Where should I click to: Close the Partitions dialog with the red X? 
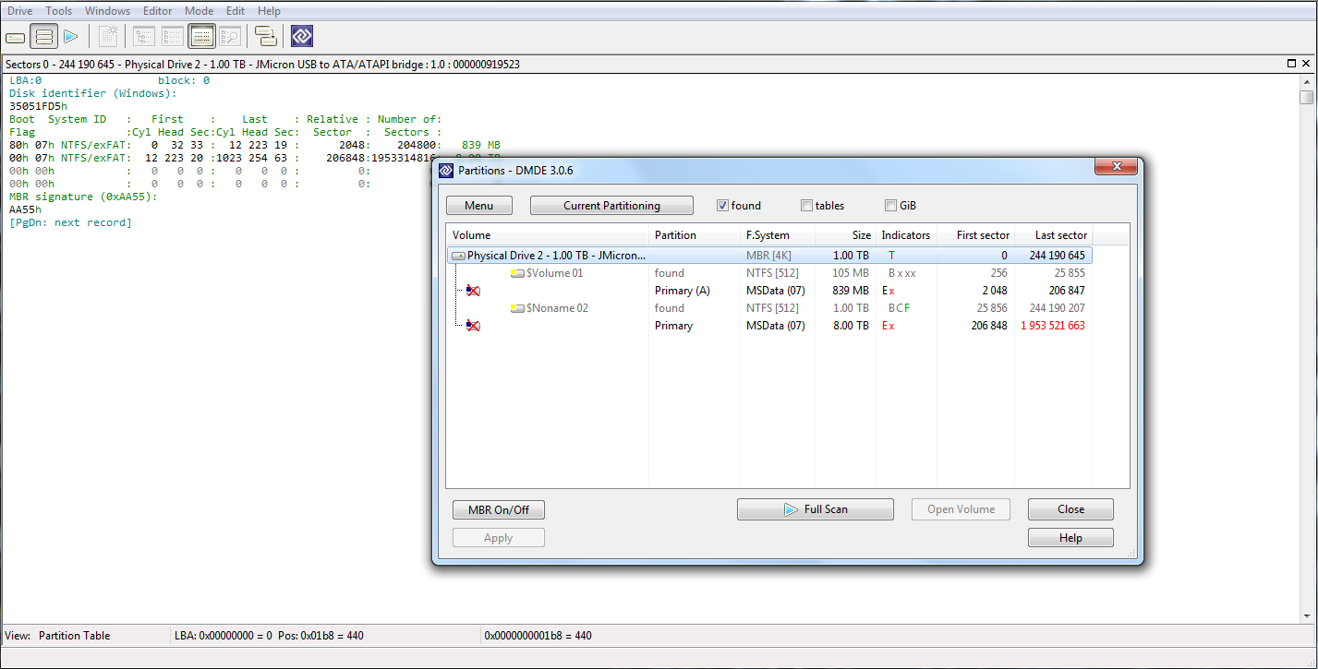coord(1116,167)
